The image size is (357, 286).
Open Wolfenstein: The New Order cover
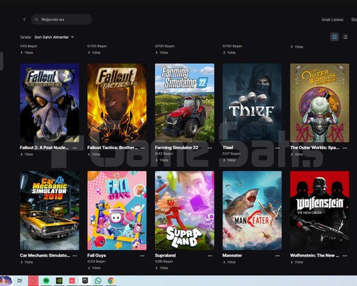(320, 210)
